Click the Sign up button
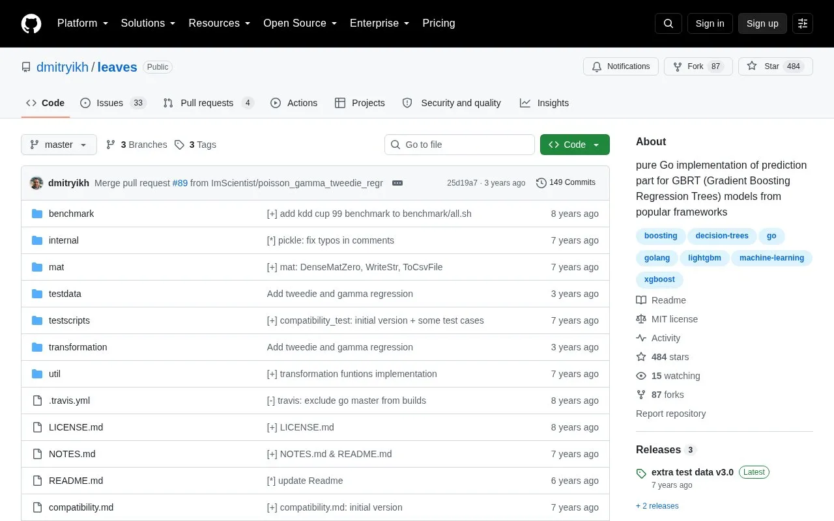This screenshot has width=834, height=521. pos(762,23)
